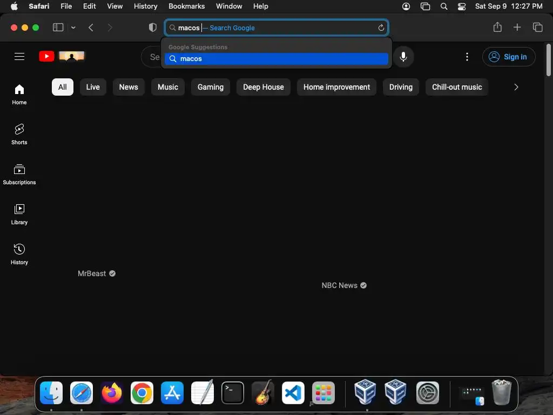Open Control Center in menu bar

click(x=461, y=6)
